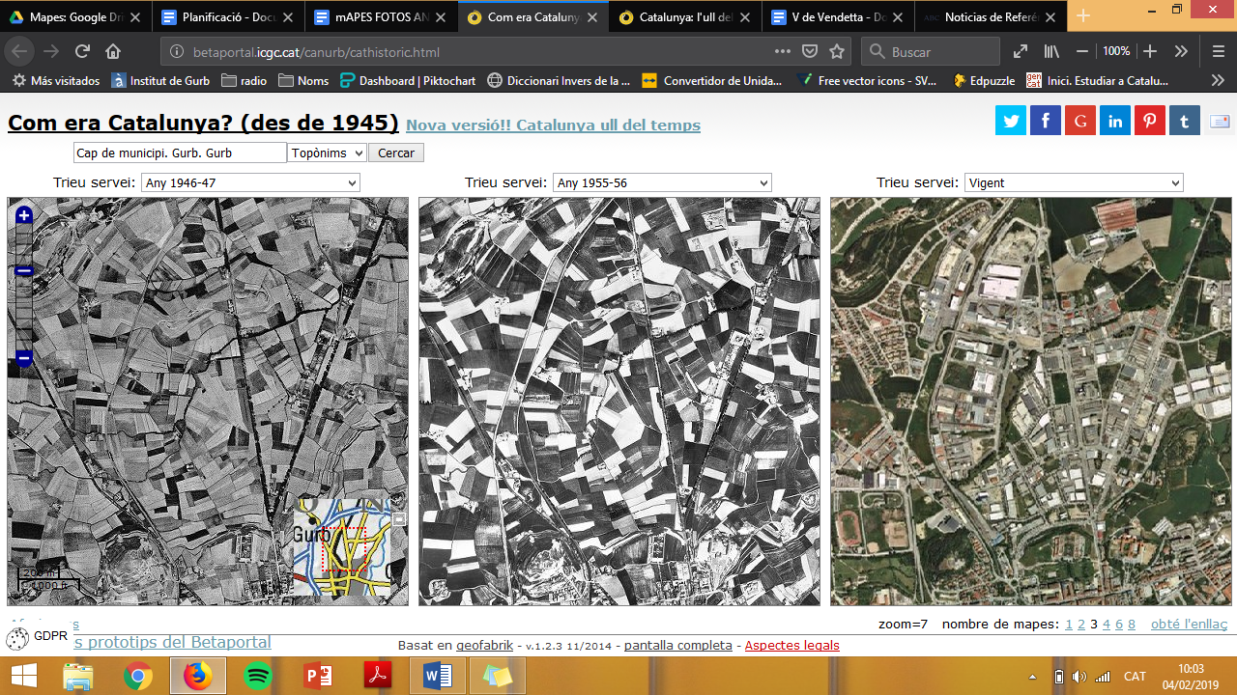Open the Firefox hamburger menu
The width and height of the screenshot is (1237, 695).
[1218, 51]
